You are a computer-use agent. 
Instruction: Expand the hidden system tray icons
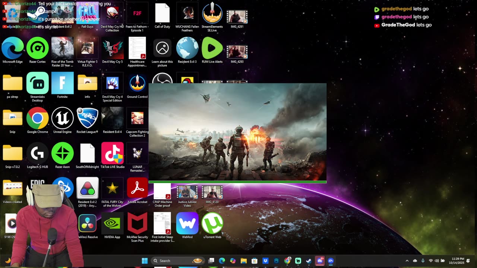[x=407, y=261]
